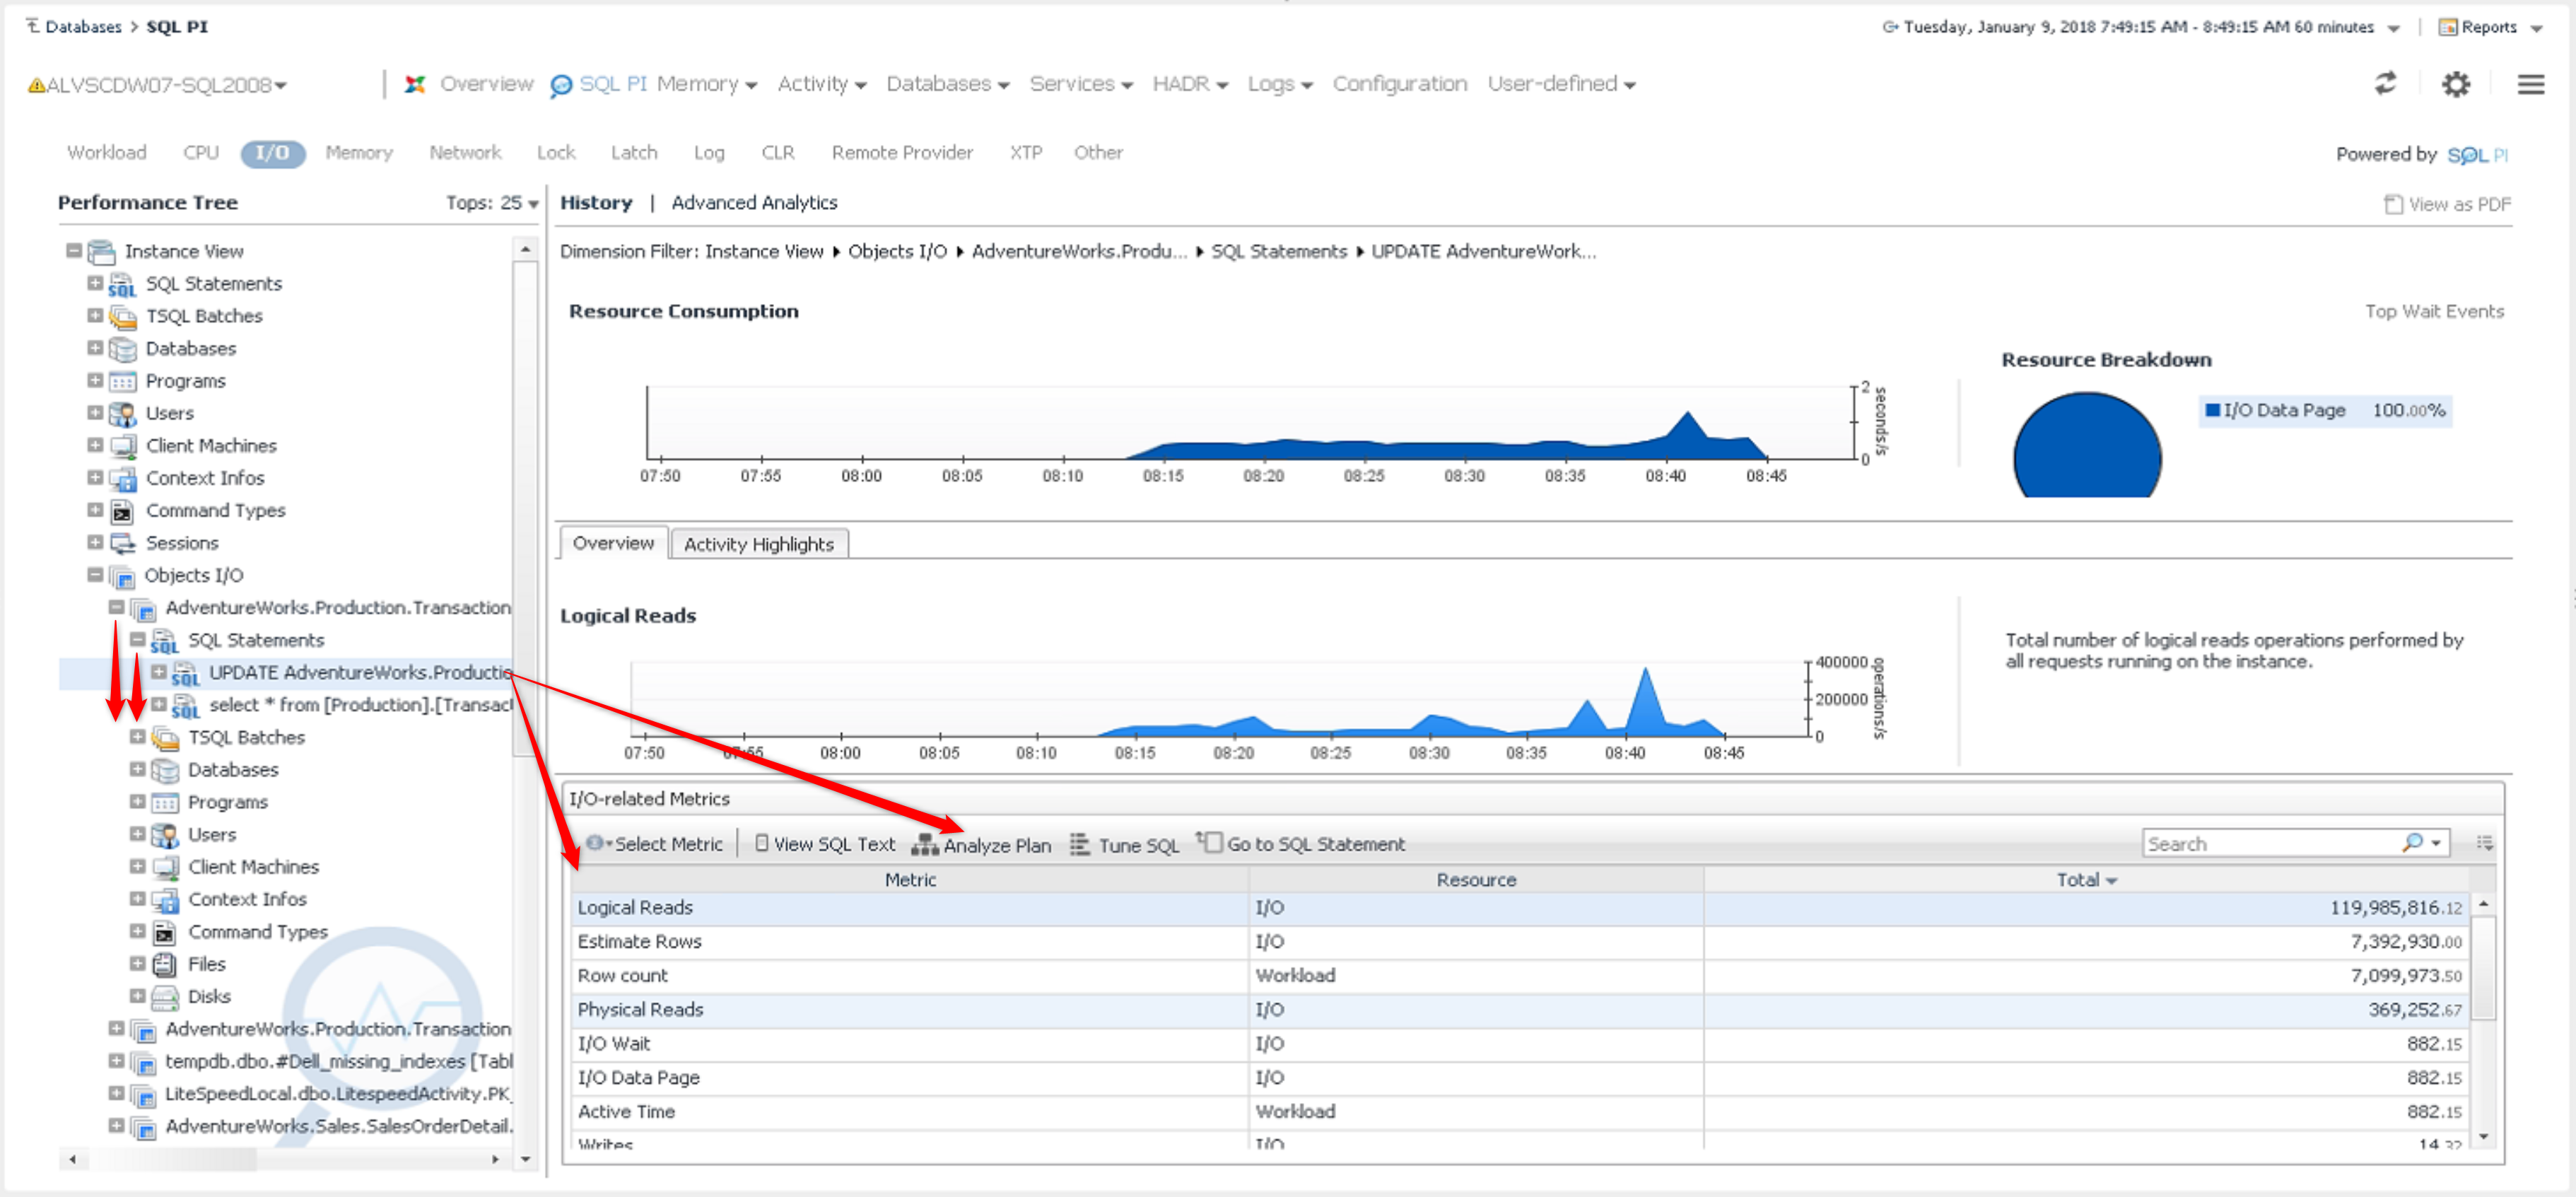
Task: Click the Tune SQL icon
Action: [1080, 845]
